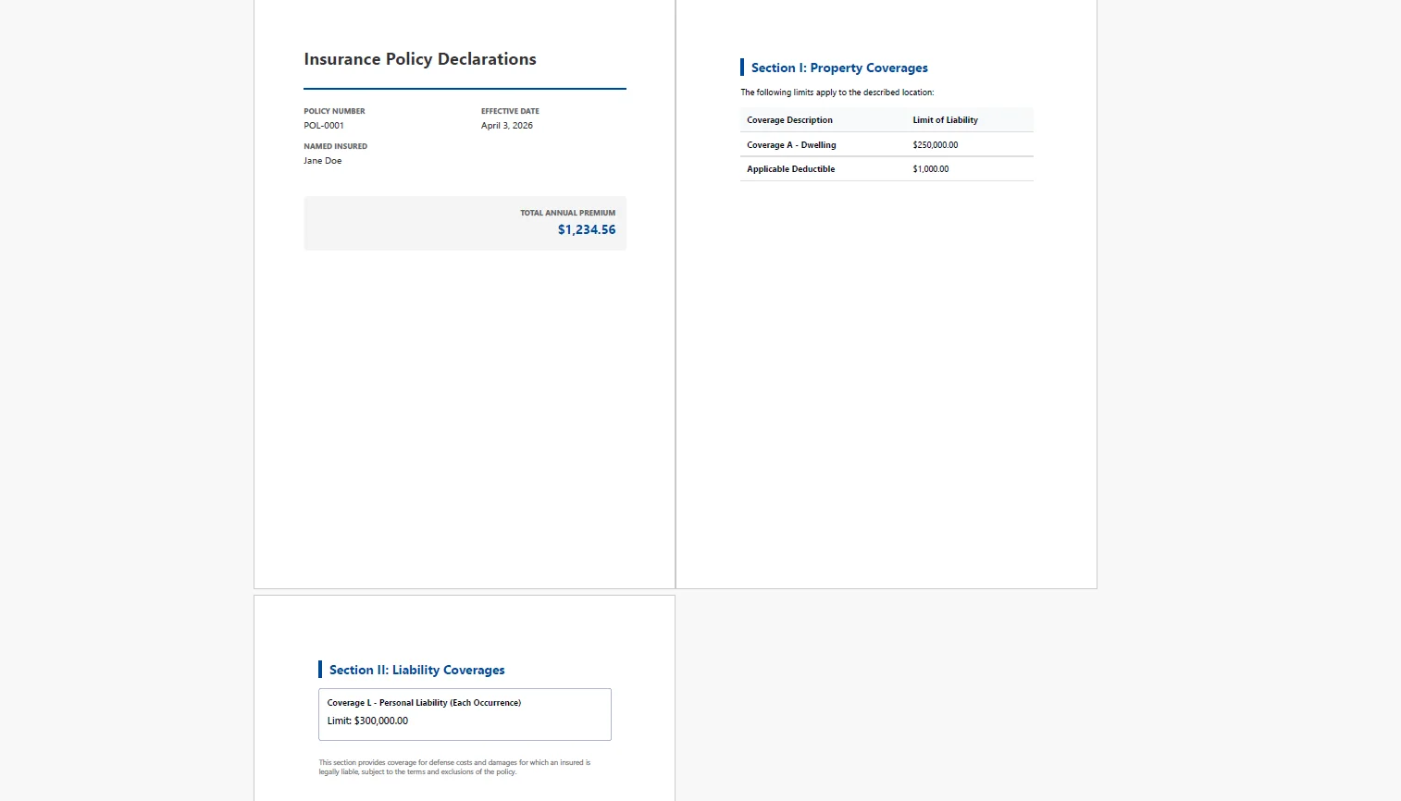Click the date April 3, 2026
1401x801 pixels.
click(506, 126)
